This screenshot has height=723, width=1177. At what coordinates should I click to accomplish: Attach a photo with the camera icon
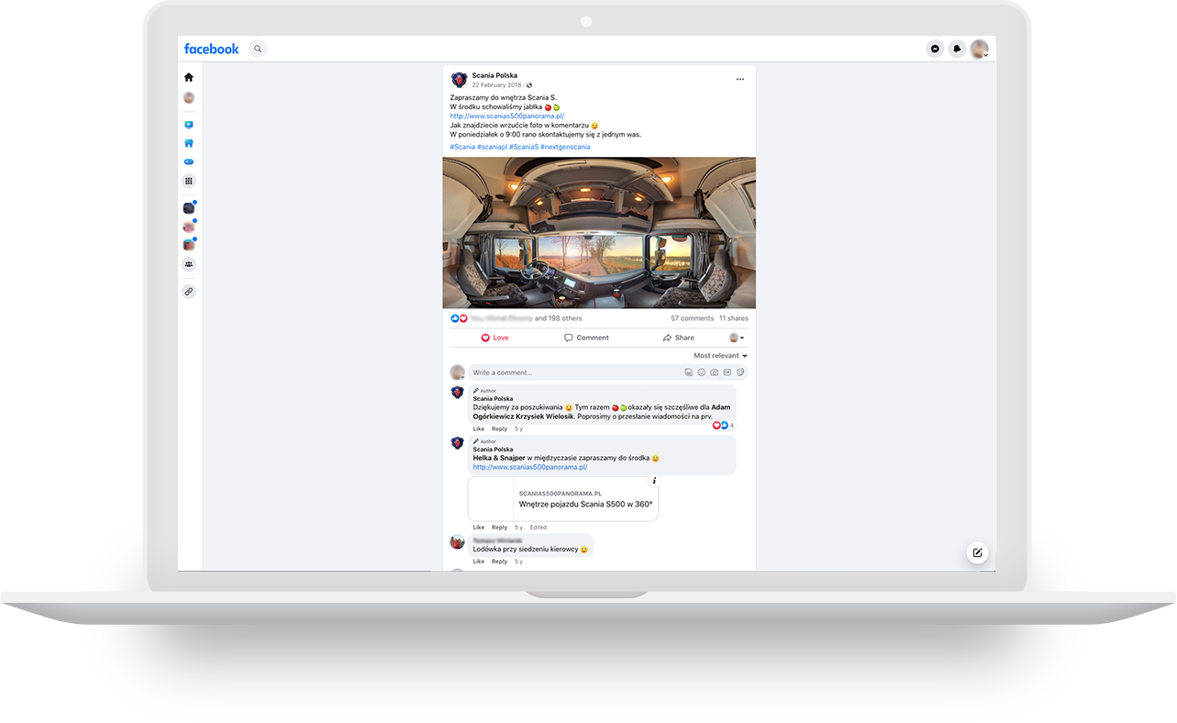point(715,373)
